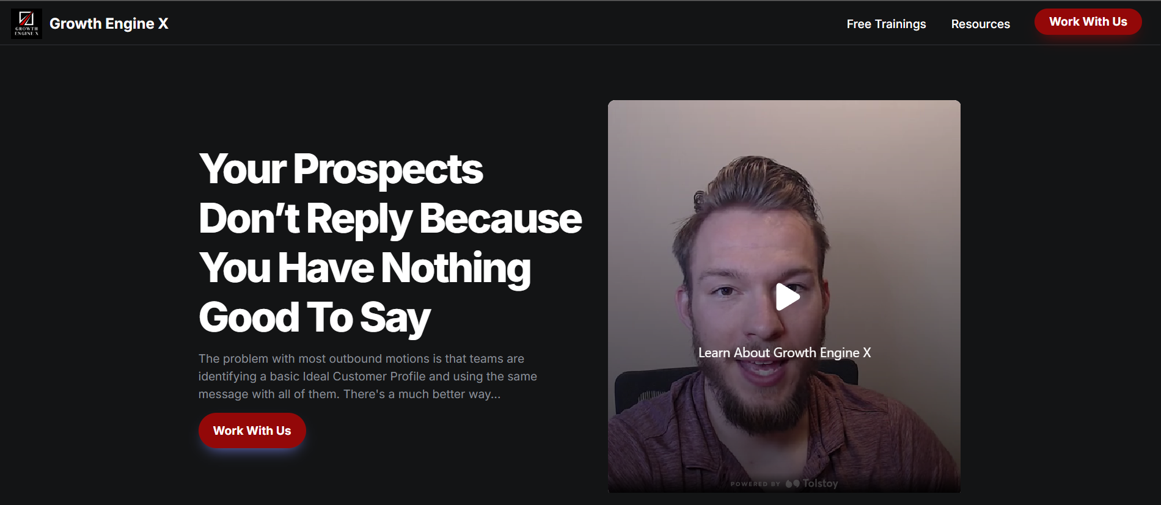Click Work With Us in the header

click(x=1088, y=21)
